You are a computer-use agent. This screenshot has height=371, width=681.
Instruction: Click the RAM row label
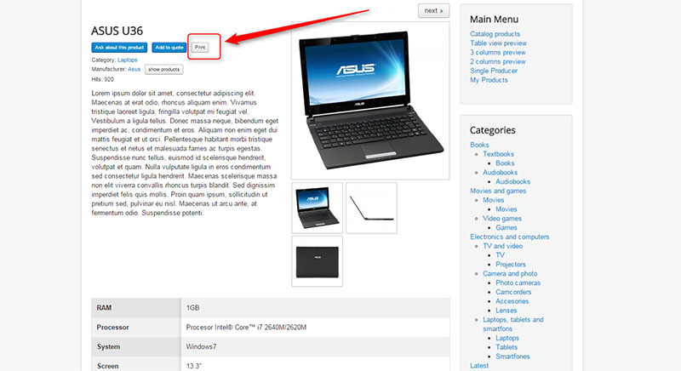pyautogui.click(x=104, y=308)
